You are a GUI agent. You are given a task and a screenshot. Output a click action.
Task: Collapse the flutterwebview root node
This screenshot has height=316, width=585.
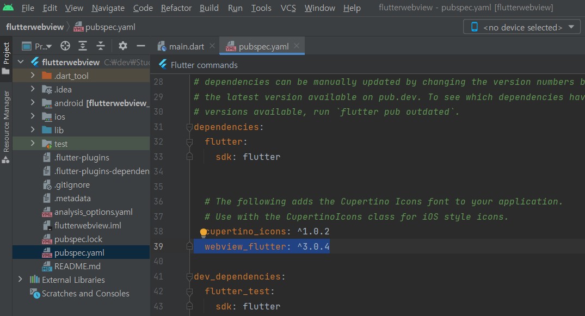[x=21, y=61]
